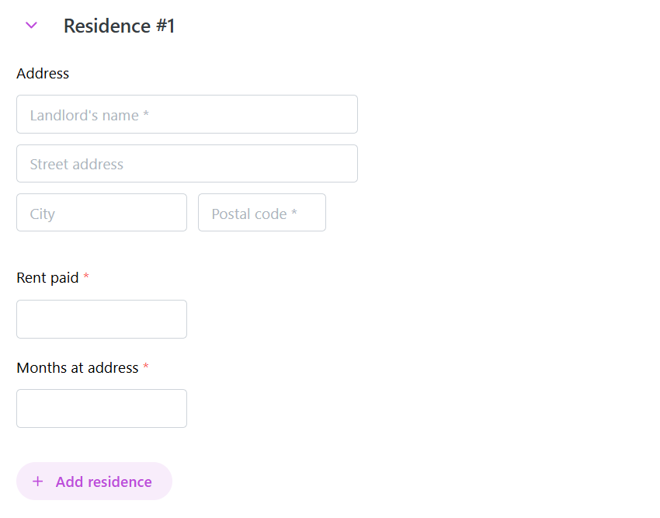Click the Address section label
The image size is (660, 518).
click(x=43, y=74)
